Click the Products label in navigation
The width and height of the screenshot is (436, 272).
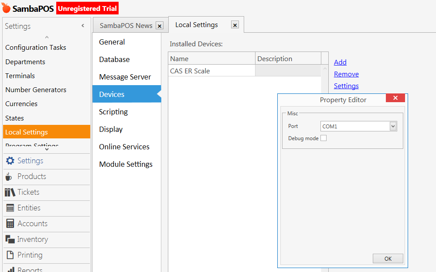[x=32, y=176]
